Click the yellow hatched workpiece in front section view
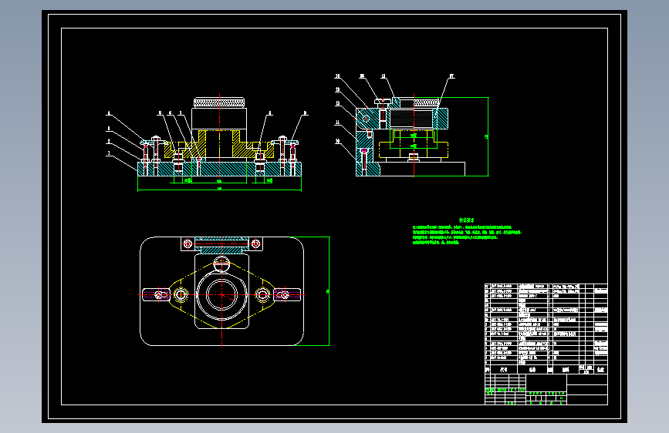Image resolution: width=669 pixels, height=433 pixels. [x=219, y=145]
